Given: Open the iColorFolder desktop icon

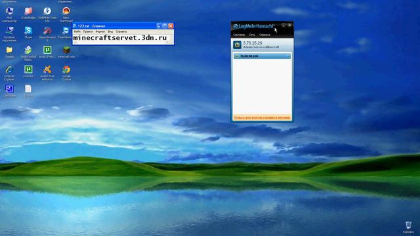Looking at the screenshot, I should [28, 12].
